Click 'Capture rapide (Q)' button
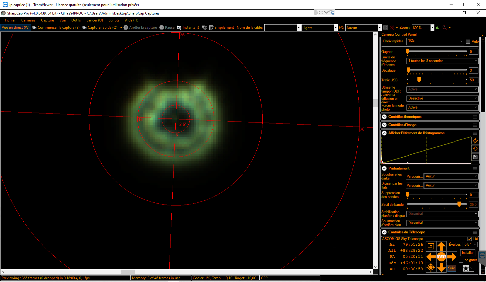This screenshot has width=486, height=282. (100, 28)
